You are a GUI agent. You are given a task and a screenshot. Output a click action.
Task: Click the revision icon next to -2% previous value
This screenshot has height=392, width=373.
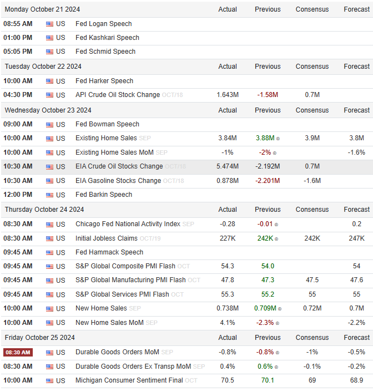[275, 153]
